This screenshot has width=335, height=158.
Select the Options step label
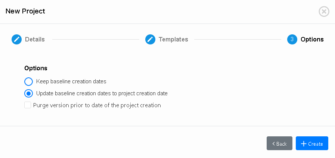312,39
